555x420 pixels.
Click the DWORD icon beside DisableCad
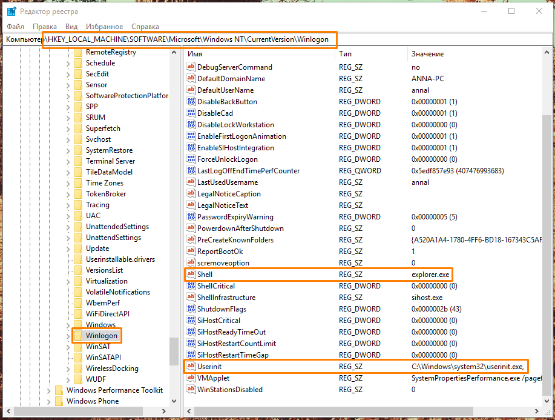[x=191, y=113]
